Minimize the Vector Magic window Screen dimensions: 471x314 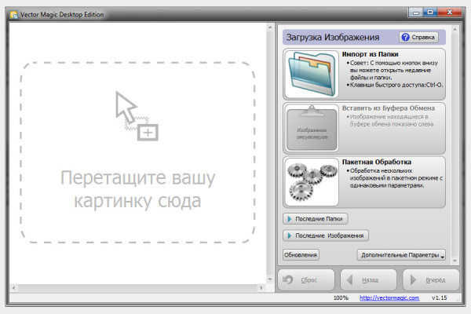(x=416, y=13)
